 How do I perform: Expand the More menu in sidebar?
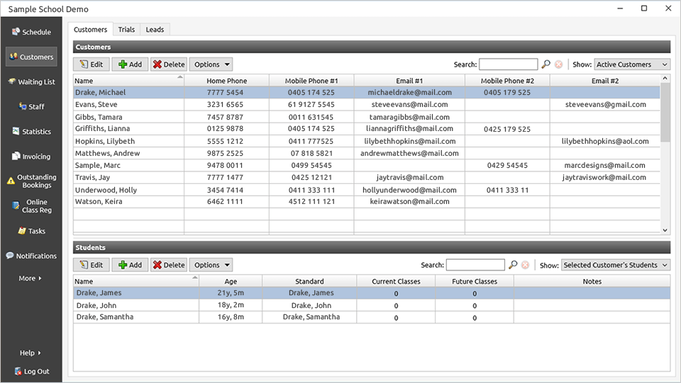(31, 278)
